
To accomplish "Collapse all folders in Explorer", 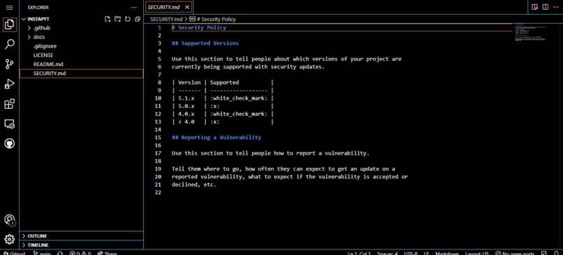I will [138, 19].
